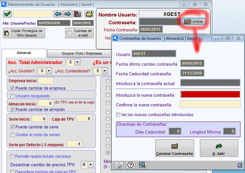245x173 pixels.
Task: Open the magnifier preview icon in dialog footer
Action: 142,165
